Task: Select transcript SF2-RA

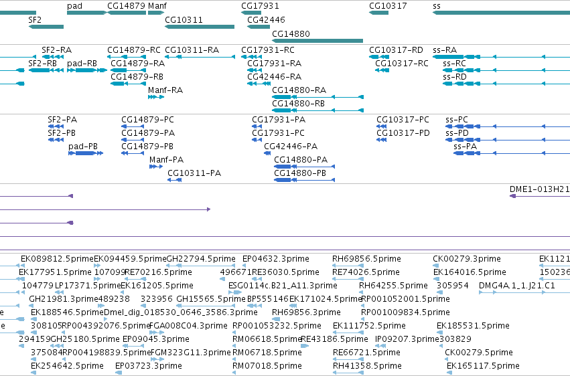Action: point(57,50)
